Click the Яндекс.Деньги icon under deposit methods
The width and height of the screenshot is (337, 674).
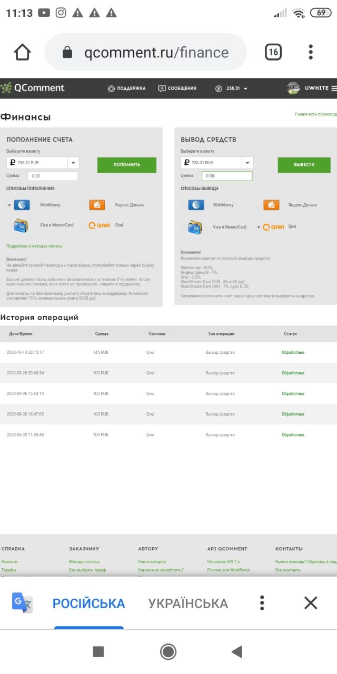(x=97, y=205)
